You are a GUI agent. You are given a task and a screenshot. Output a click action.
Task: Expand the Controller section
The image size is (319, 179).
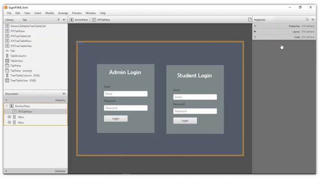click(x=6, y=171)
